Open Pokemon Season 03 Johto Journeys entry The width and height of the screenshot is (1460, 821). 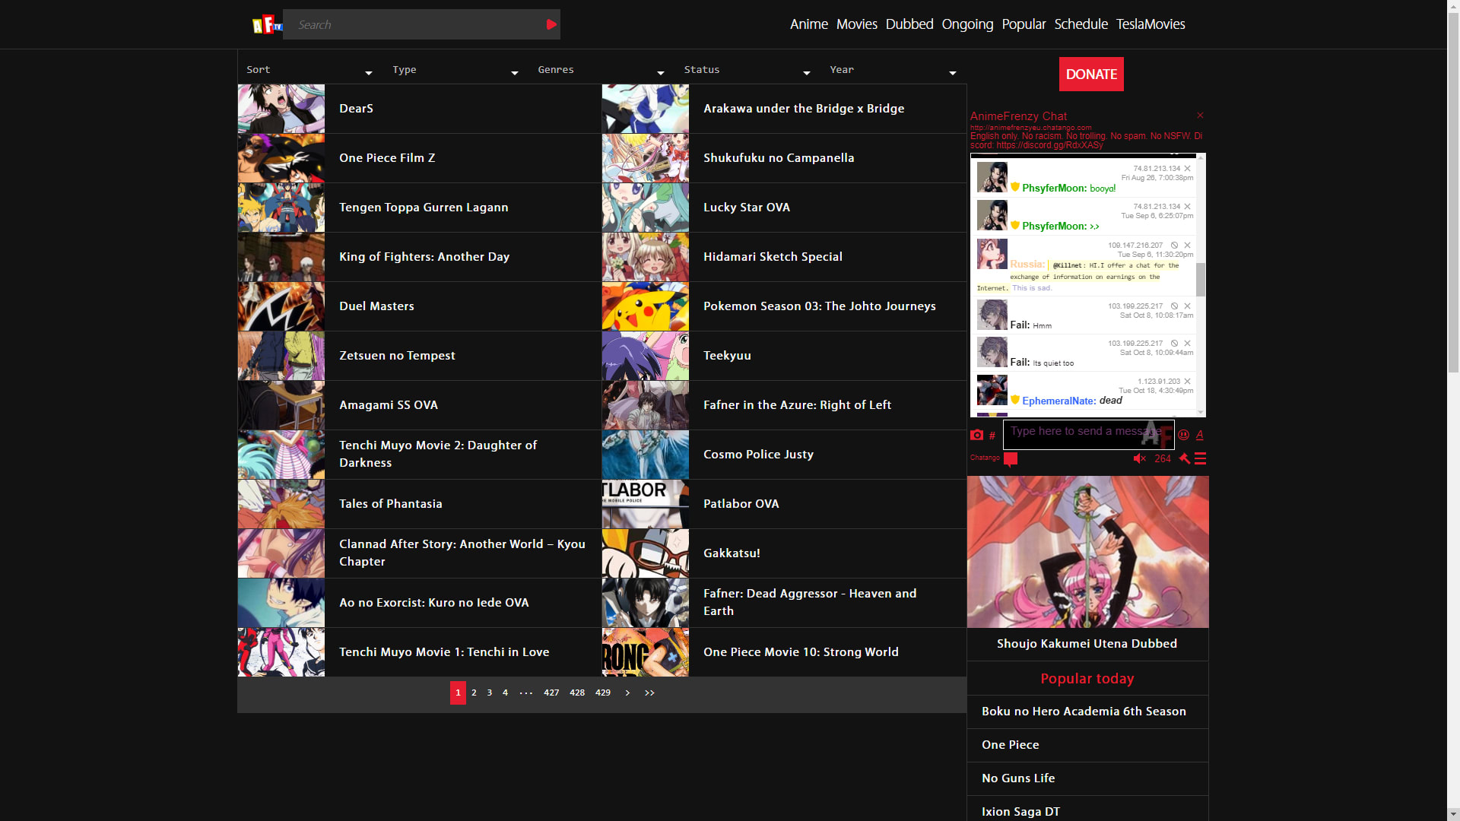(x=819, y=306)
